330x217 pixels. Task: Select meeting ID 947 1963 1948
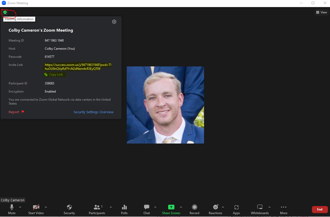[x=54, y=41]
